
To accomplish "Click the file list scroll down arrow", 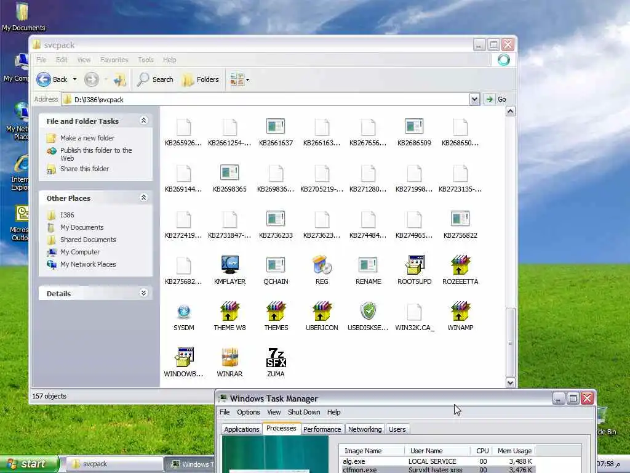I will [510, 382].
